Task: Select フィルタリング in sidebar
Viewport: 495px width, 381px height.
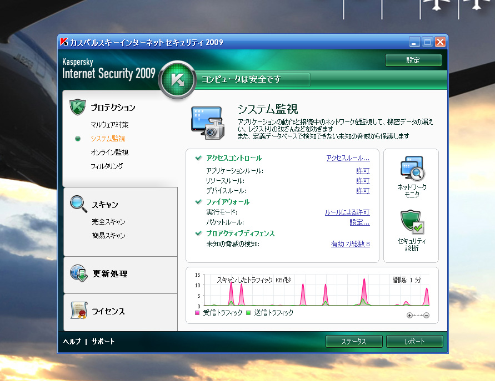Action: click(x=107, y=166)
